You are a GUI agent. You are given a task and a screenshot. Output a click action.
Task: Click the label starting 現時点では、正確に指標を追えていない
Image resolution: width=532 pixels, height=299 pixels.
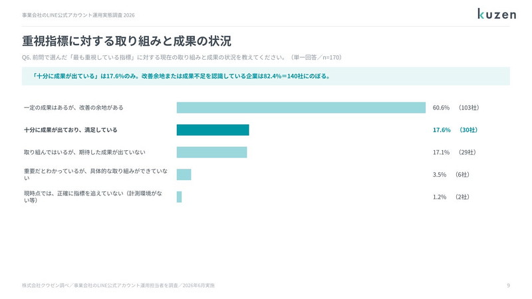click(x=93, y=197)
